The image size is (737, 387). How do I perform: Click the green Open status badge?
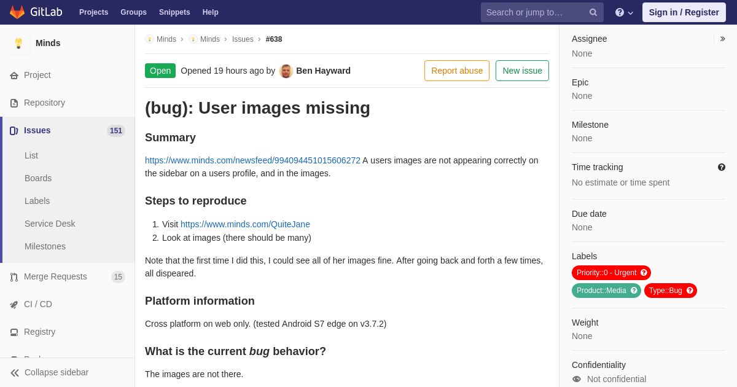coord(160,71)
